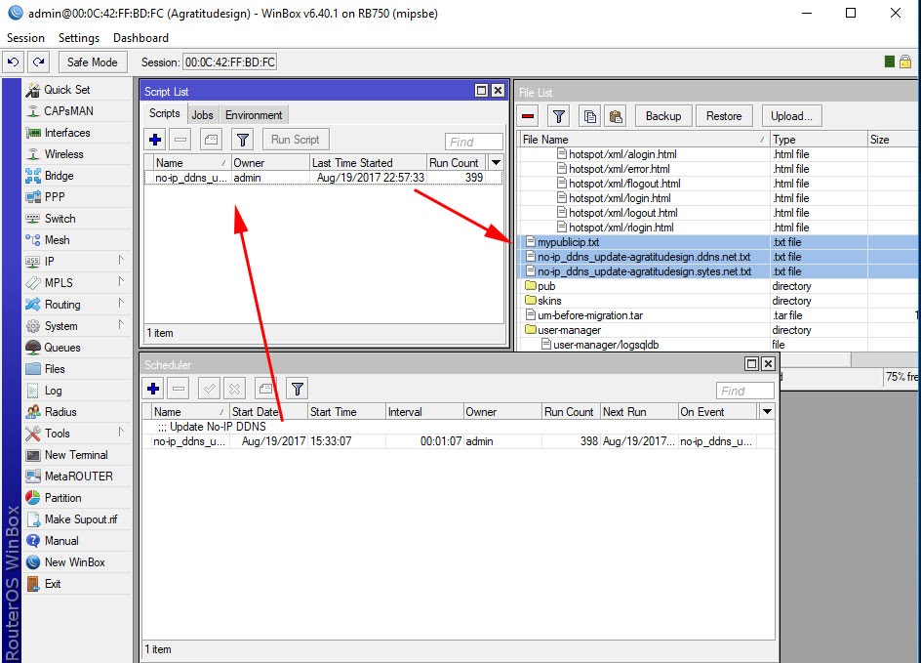The height and width of the screenshot is (663, 921).
Task: Enable the scheduler task with the checkmark icon
Action: 208,390
